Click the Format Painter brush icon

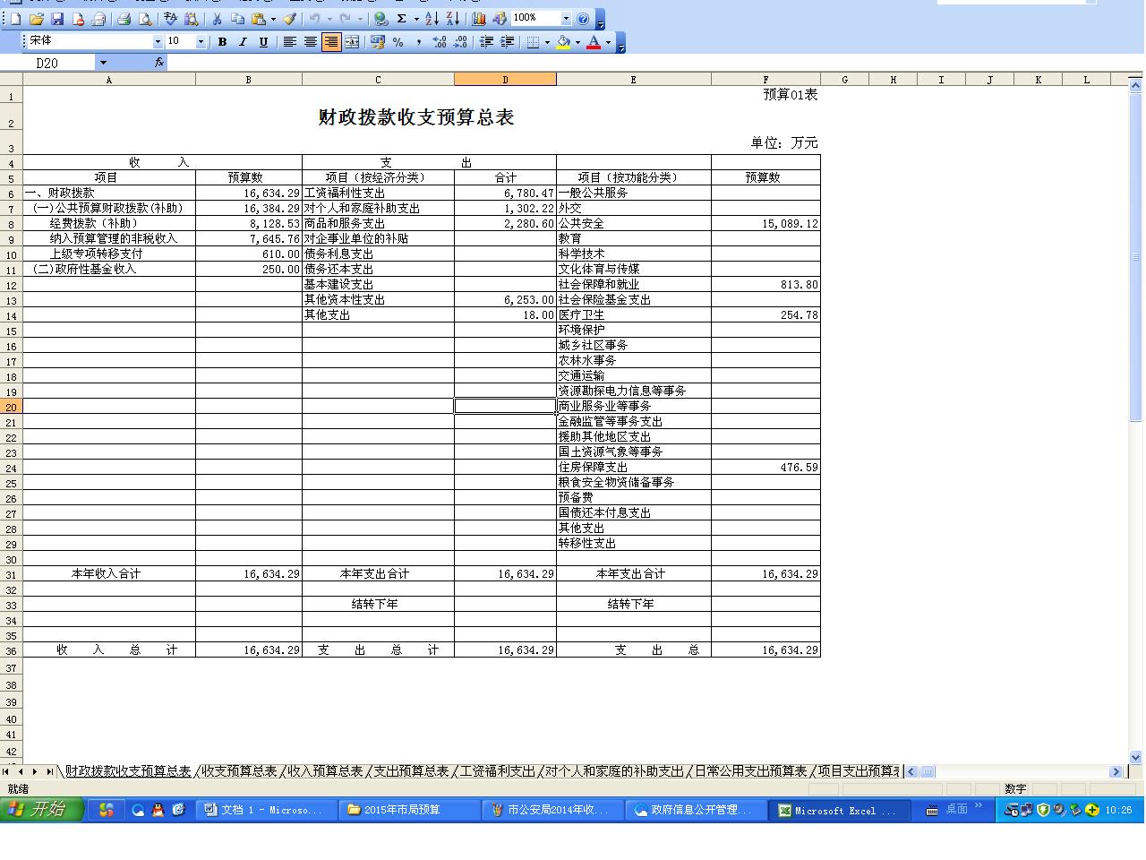[x=289, y=19]
